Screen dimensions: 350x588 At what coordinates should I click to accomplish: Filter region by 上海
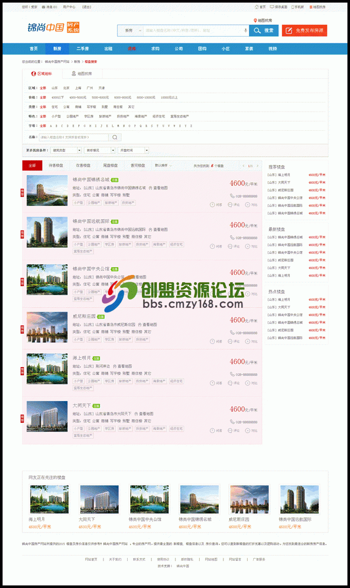(x=78, y=88)
